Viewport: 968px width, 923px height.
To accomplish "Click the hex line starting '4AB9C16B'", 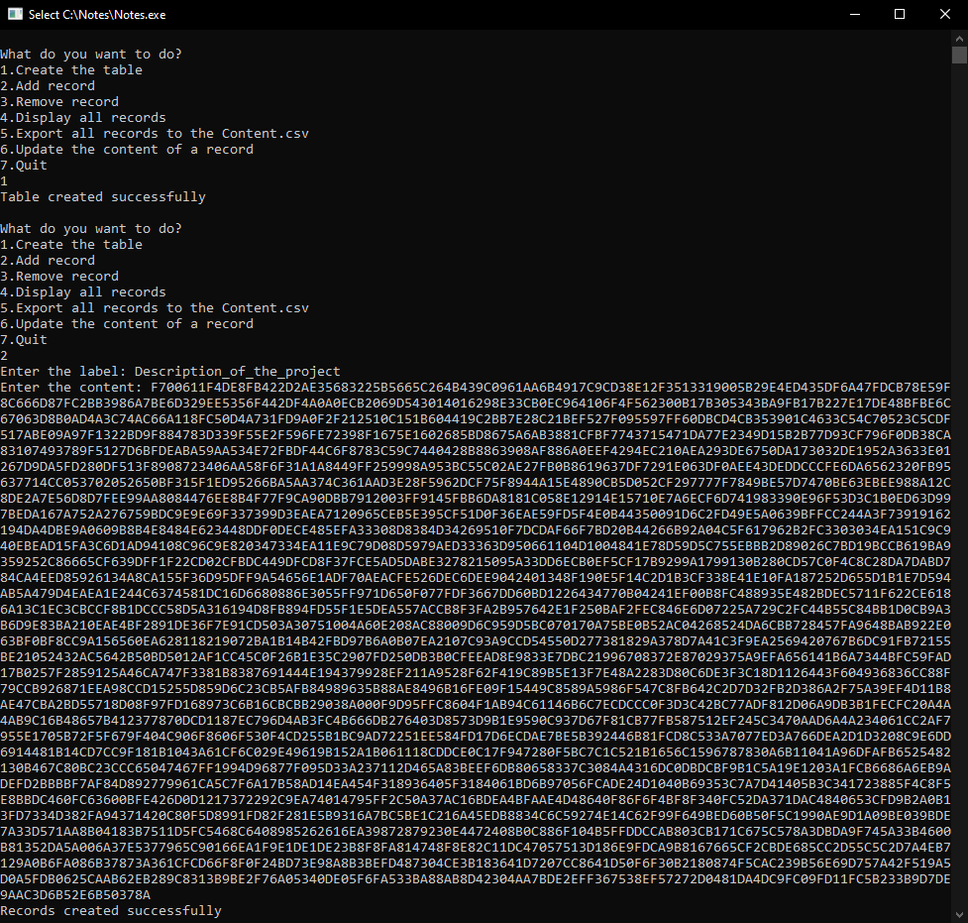I will click(x=476, y=721).
